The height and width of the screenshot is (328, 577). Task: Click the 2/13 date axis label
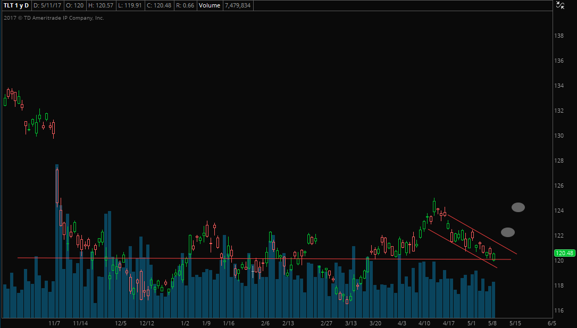[288, 323]
